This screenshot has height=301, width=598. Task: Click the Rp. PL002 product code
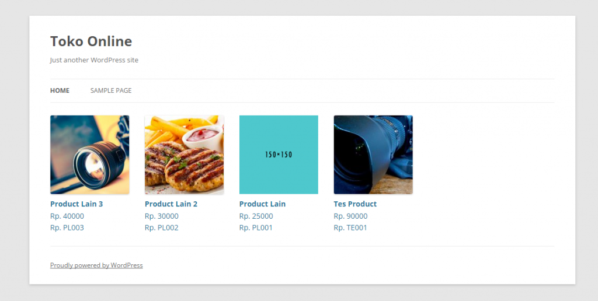(162, 228)
